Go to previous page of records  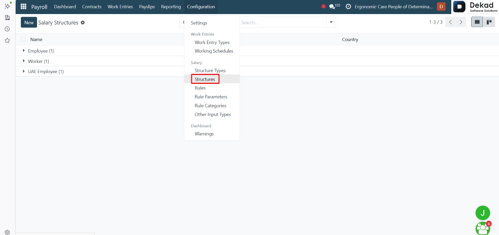coord(451,22)
